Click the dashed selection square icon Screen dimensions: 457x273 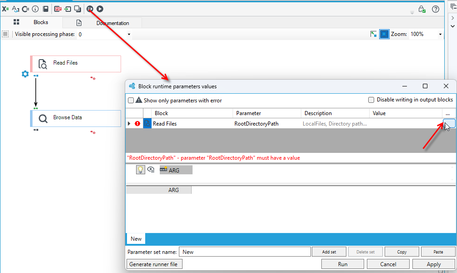tap(5, 34)
